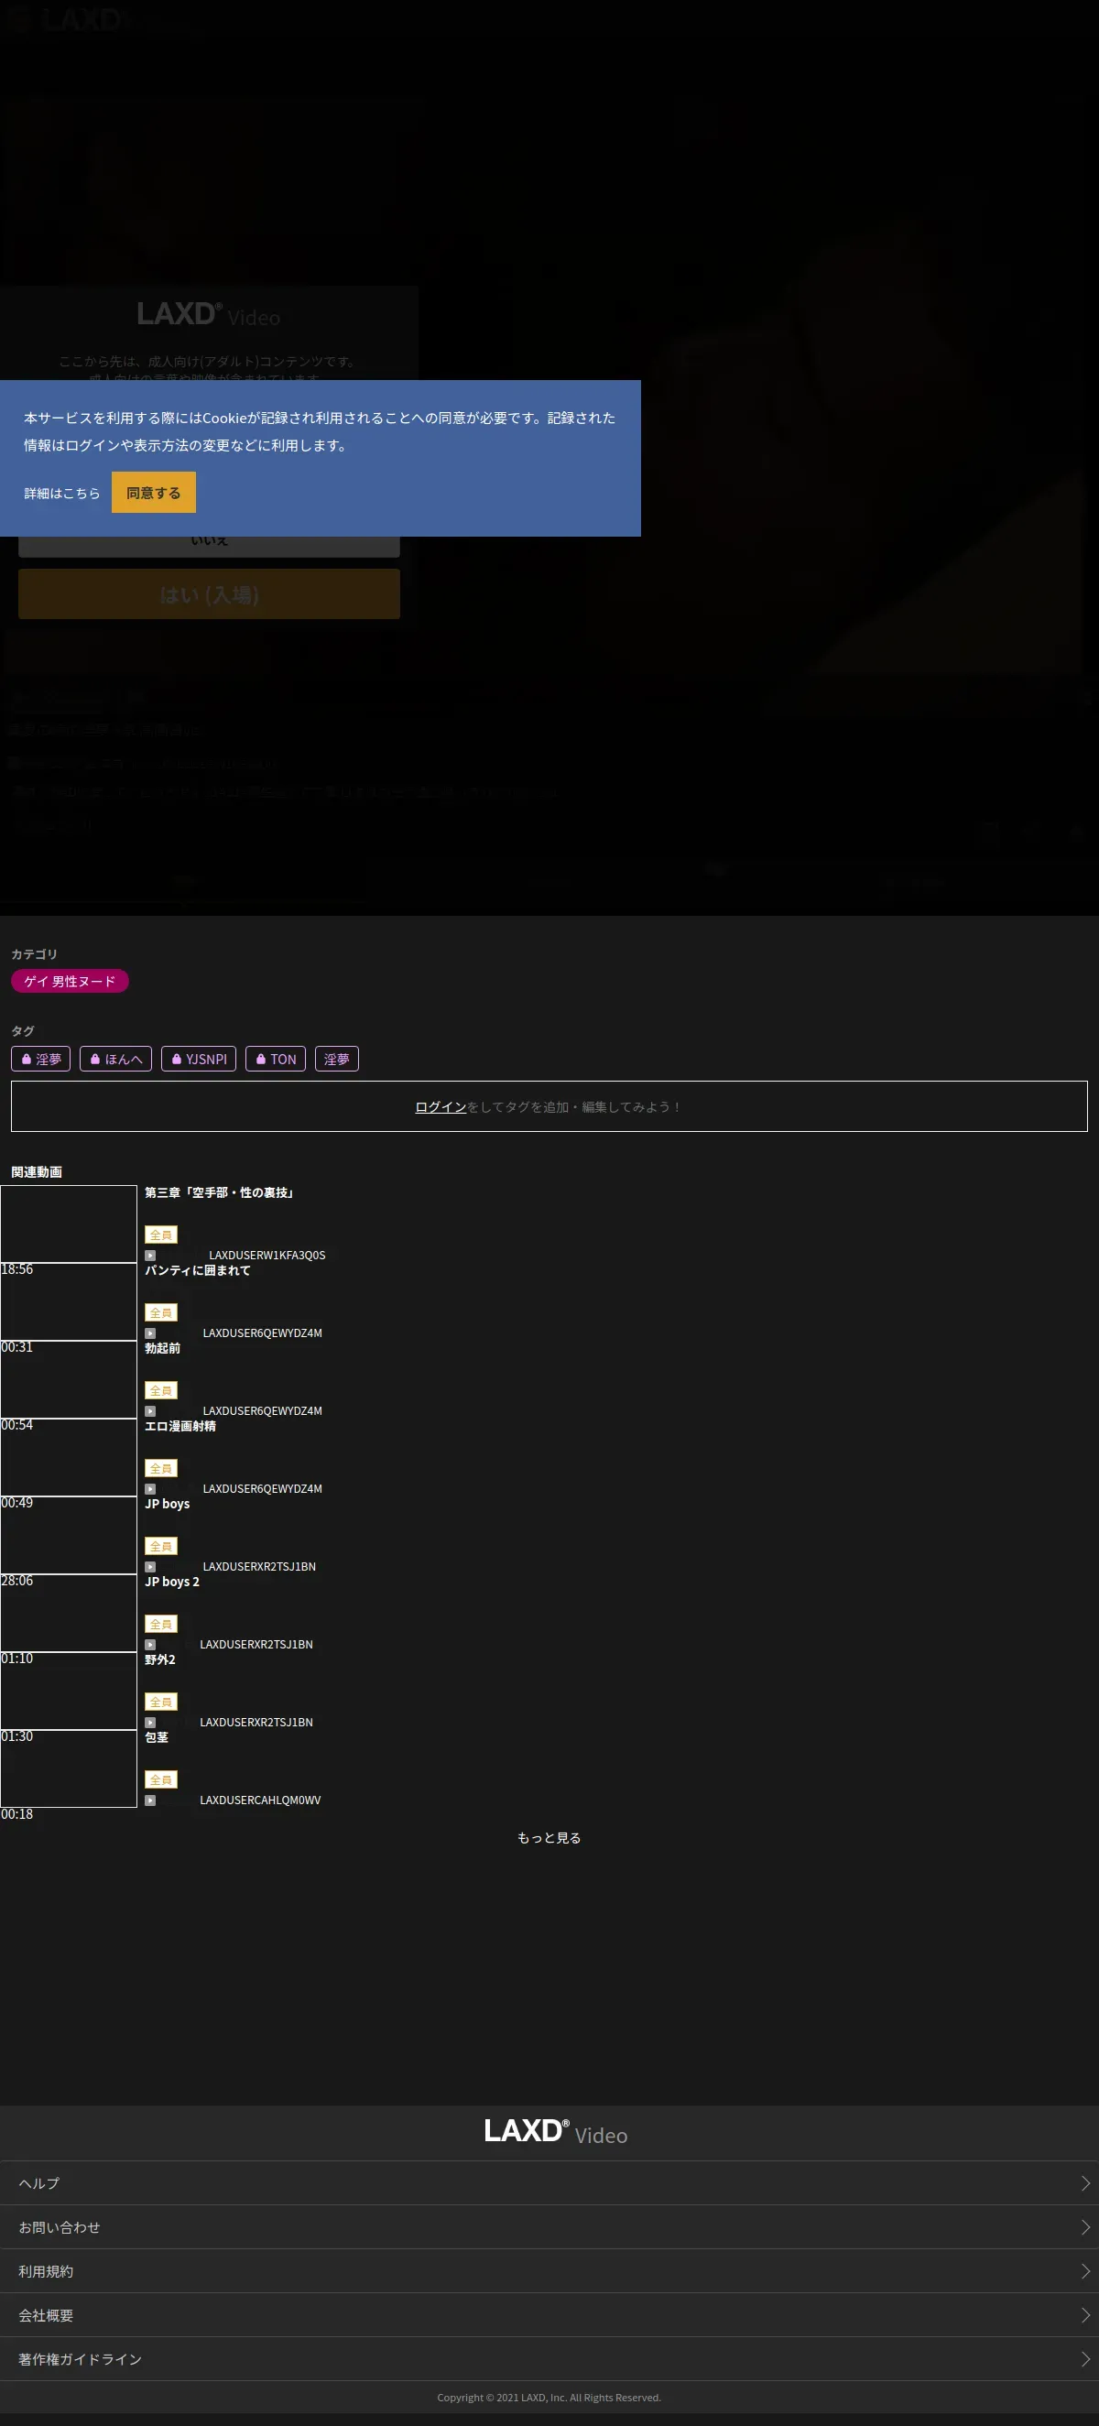Select the ゲイ 男性ヌード category pill
Image resolution: width=1099 pixels, height=2426 pixels.
tap(70, 982)
